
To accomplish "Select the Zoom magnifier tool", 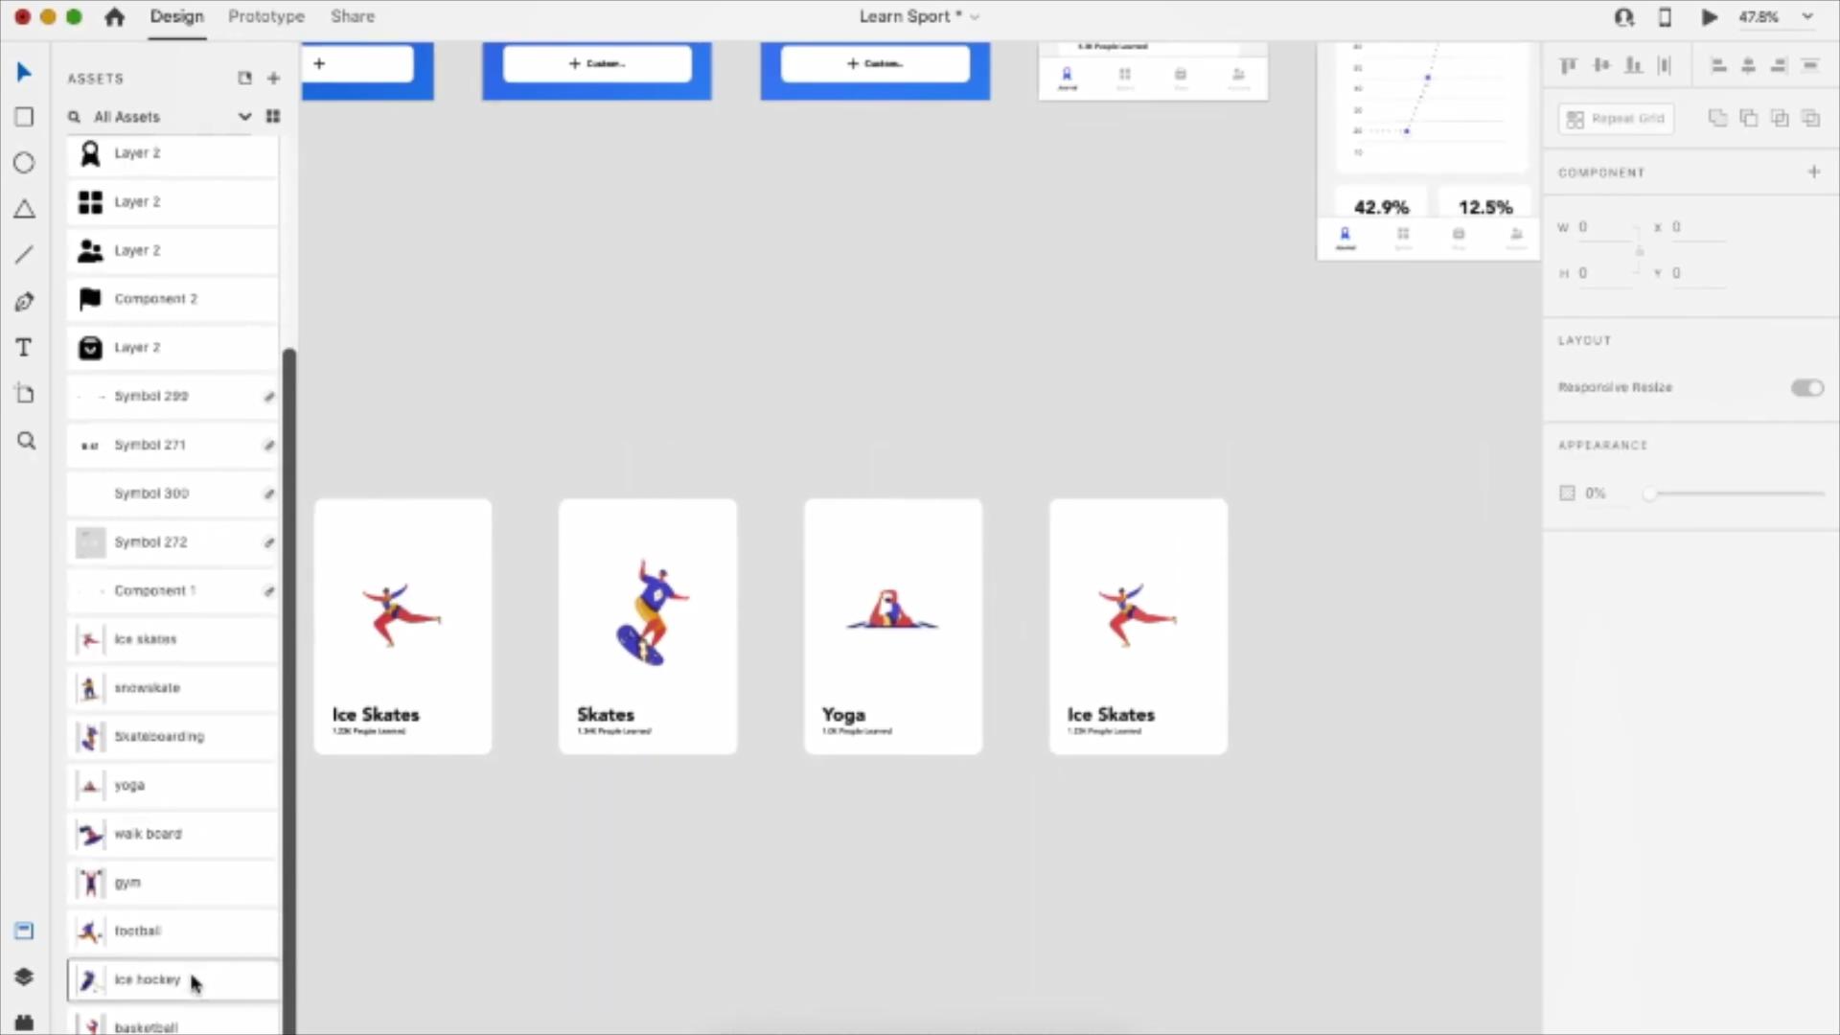I will click(26, 441).
